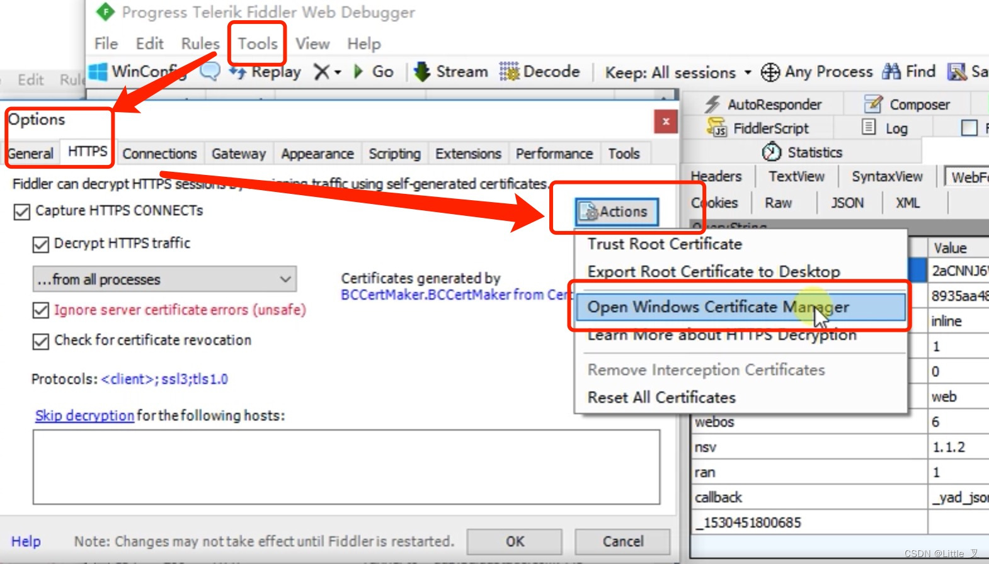989x564 pixels.
Task: Select Open Windows Certificate Manager
Action: pos(741,307)
